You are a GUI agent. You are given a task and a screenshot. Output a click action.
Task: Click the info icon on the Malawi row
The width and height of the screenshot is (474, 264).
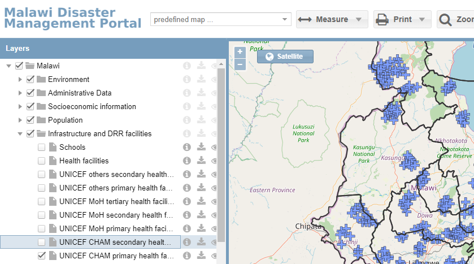[187, 66]
